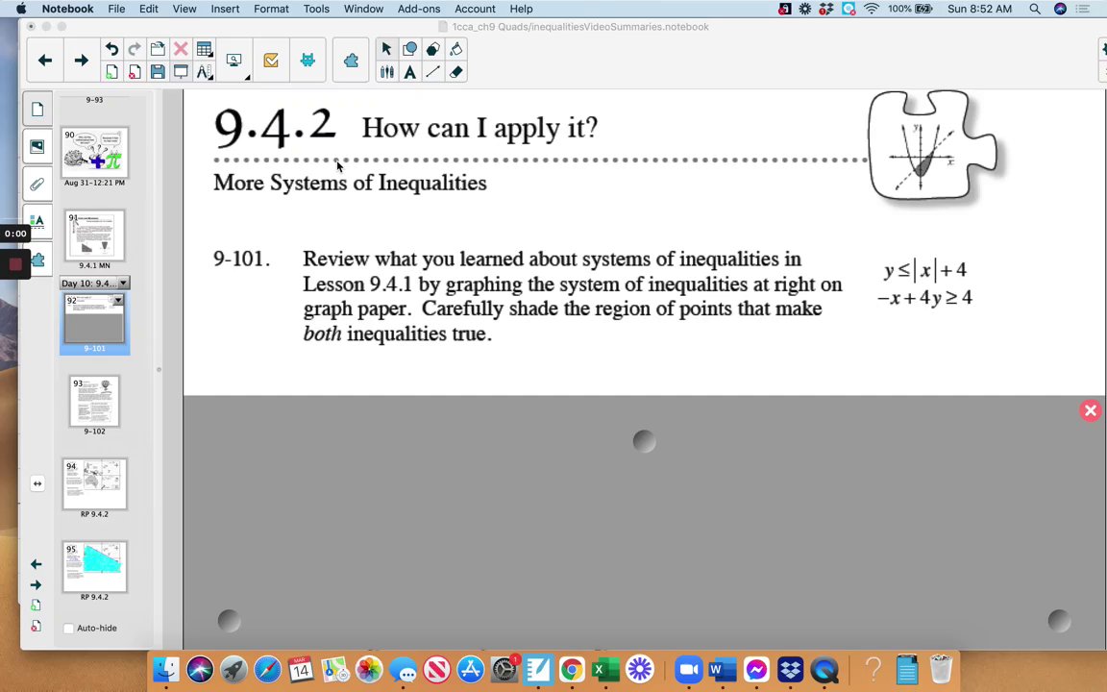The image size is (1107, 692).
Task: Select page 93 thumbnail labeled 9-102
Action: [x=94, y=401]
